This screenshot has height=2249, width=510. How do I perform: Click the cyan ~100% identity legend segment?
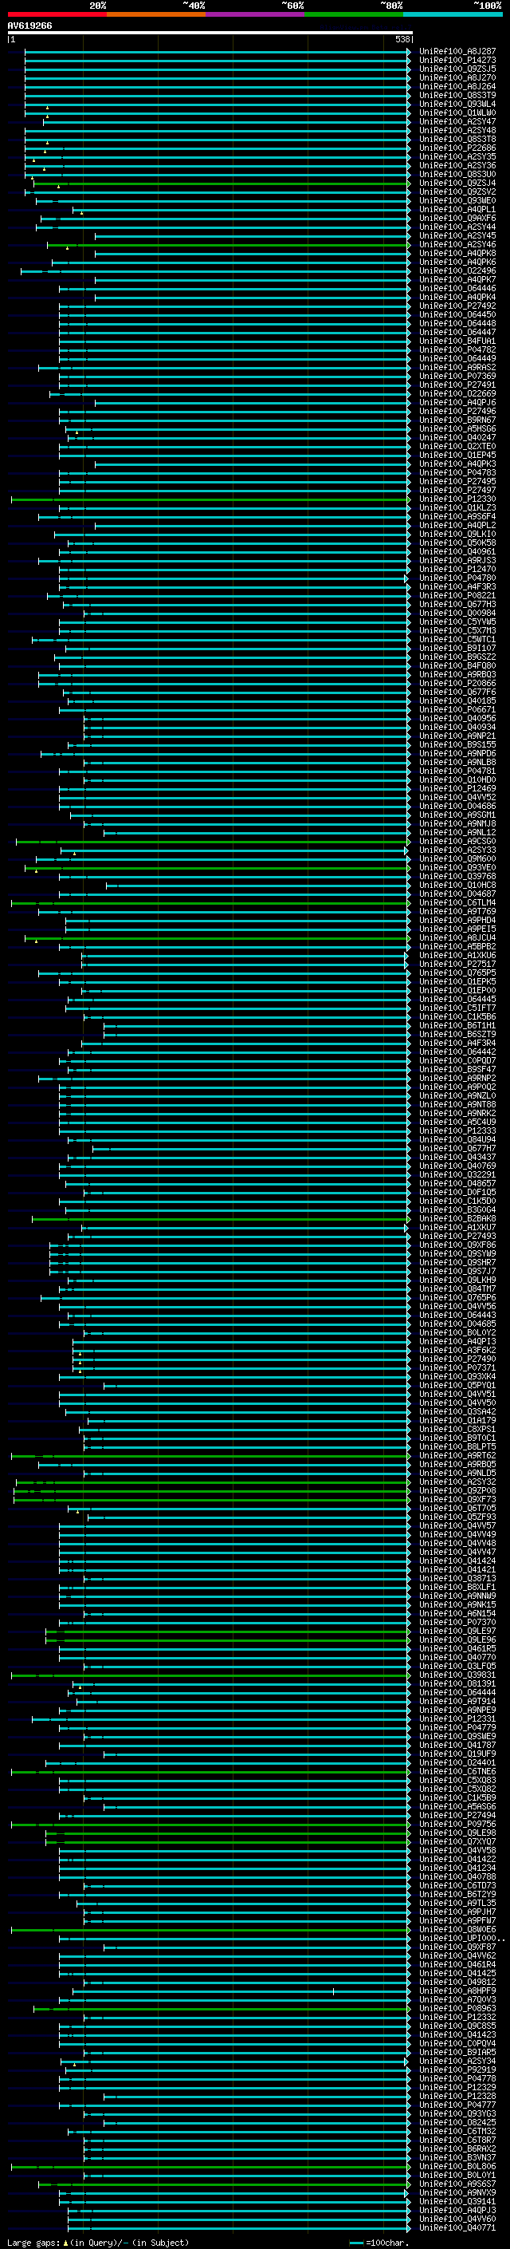click(453, 14)
